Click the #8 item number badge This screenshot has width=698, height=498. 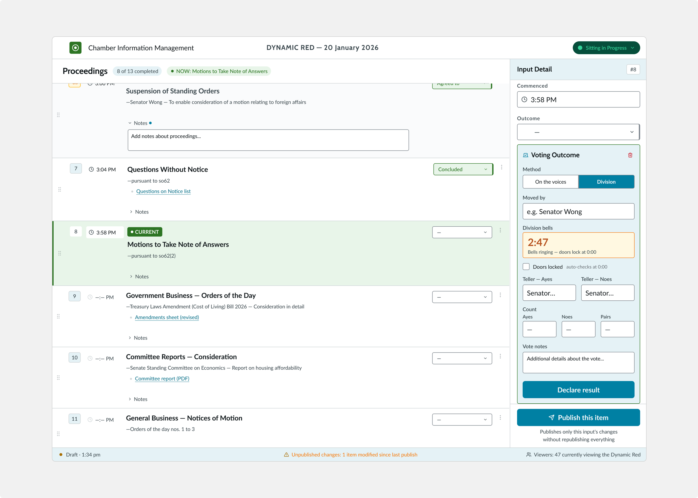pyautogui.click(x=633, y=69)
